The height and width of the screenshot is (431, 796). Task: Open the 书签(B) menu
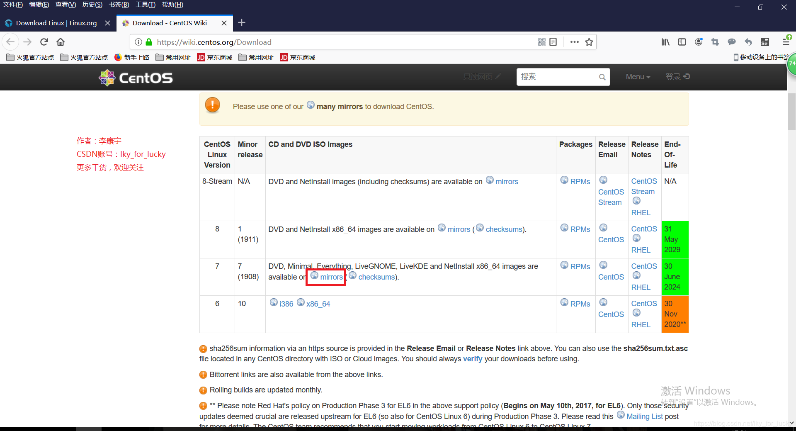(119, 5)
